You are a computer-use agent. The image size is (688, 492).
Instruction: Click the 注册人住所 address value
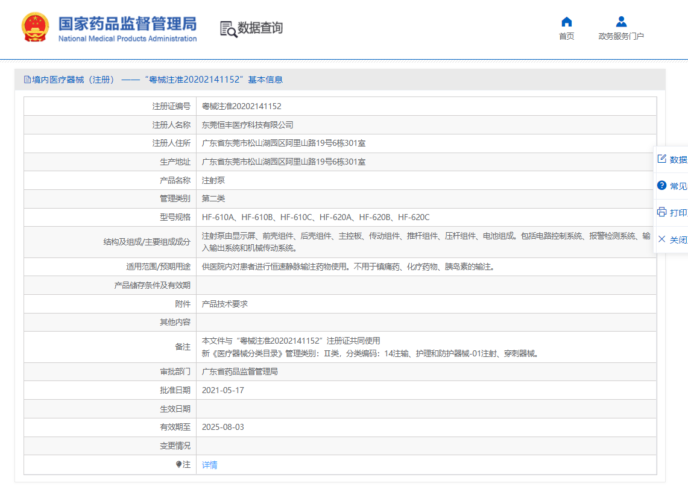[x=283, y=143]
